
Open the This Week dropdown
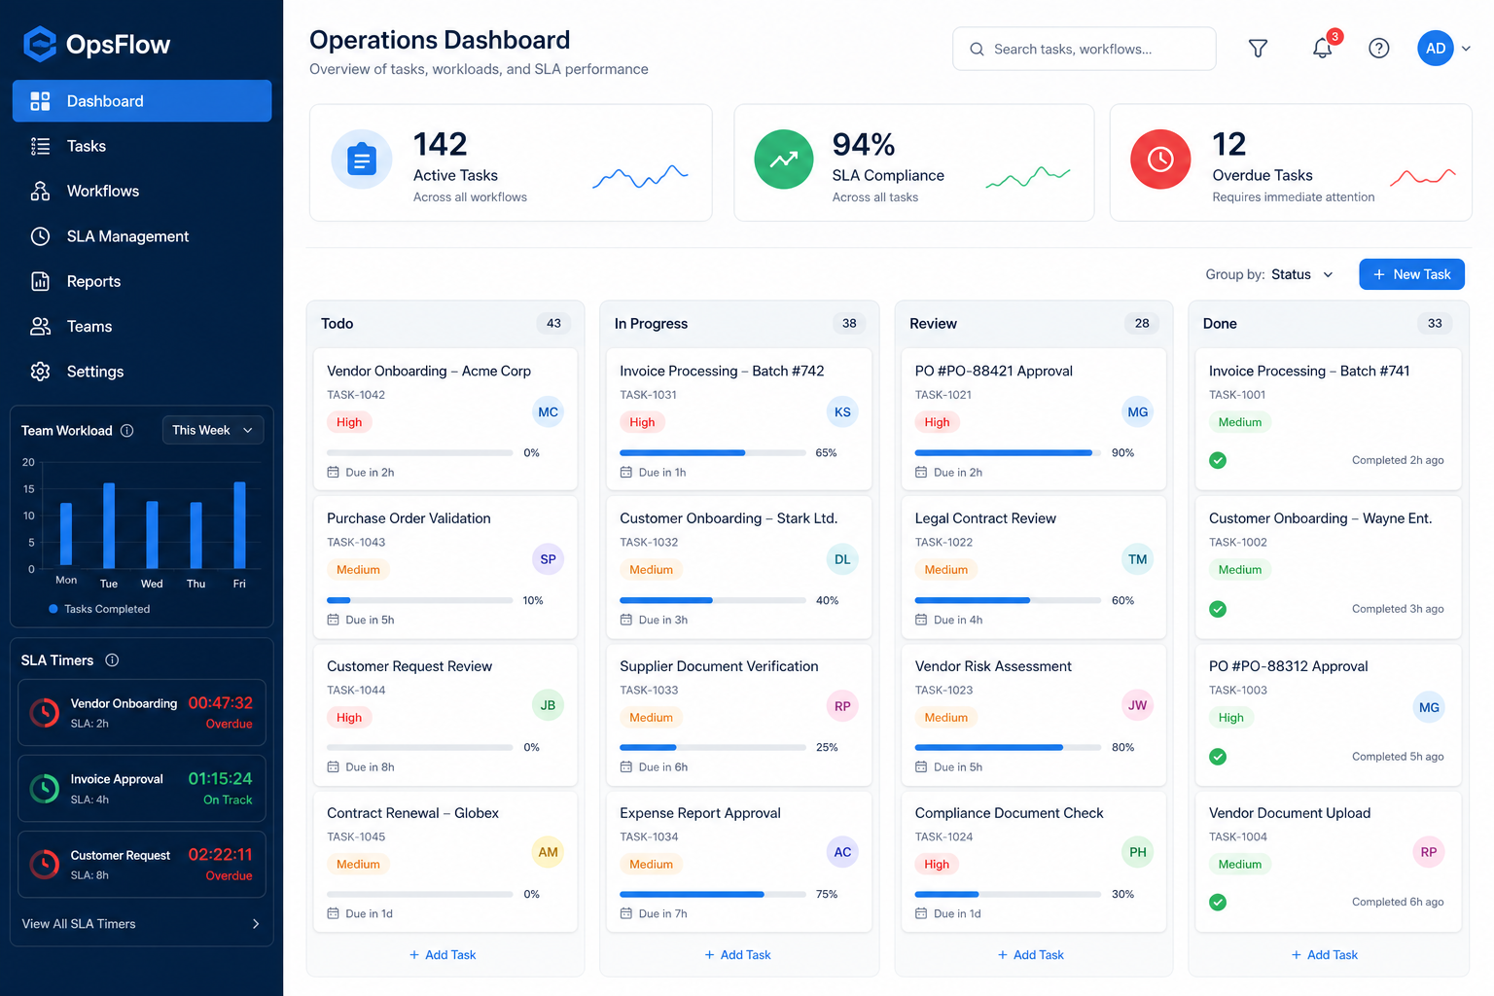(x=212, y=430)
